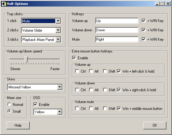Click the Volt speaker icon in title bar

(4, 4)
